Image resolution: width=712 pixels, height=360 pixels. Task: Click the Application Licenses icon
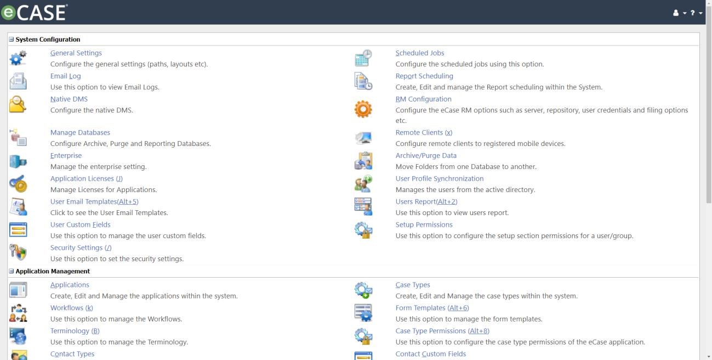click(x=18, y=184)
